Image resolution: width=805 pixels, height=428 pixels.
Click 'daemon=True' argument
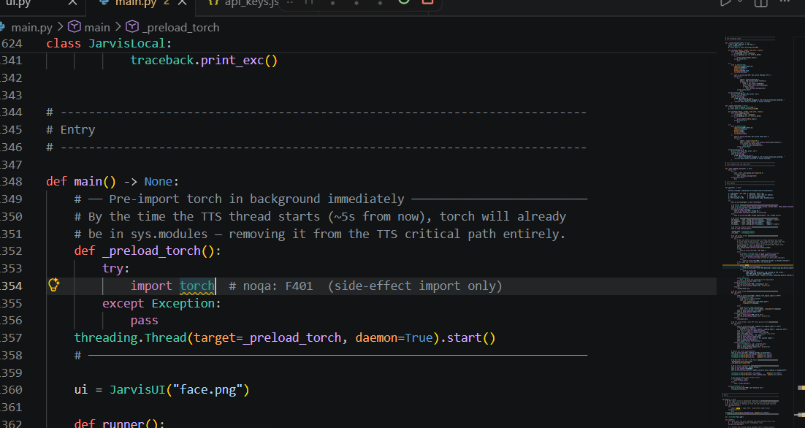394,337
